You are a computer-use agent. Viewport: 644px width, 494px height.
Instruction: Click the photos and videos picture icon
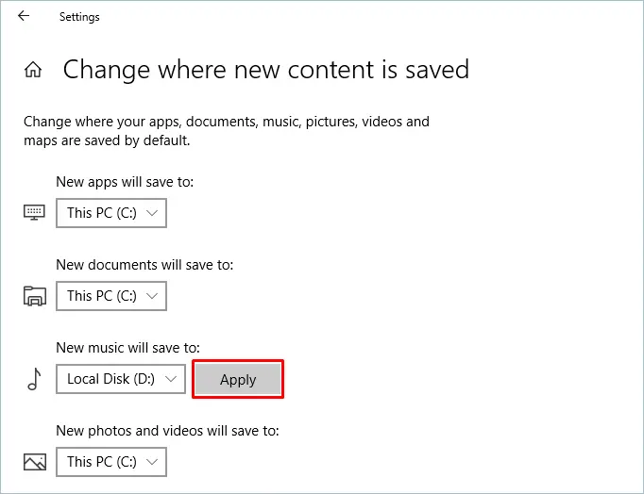35,462
